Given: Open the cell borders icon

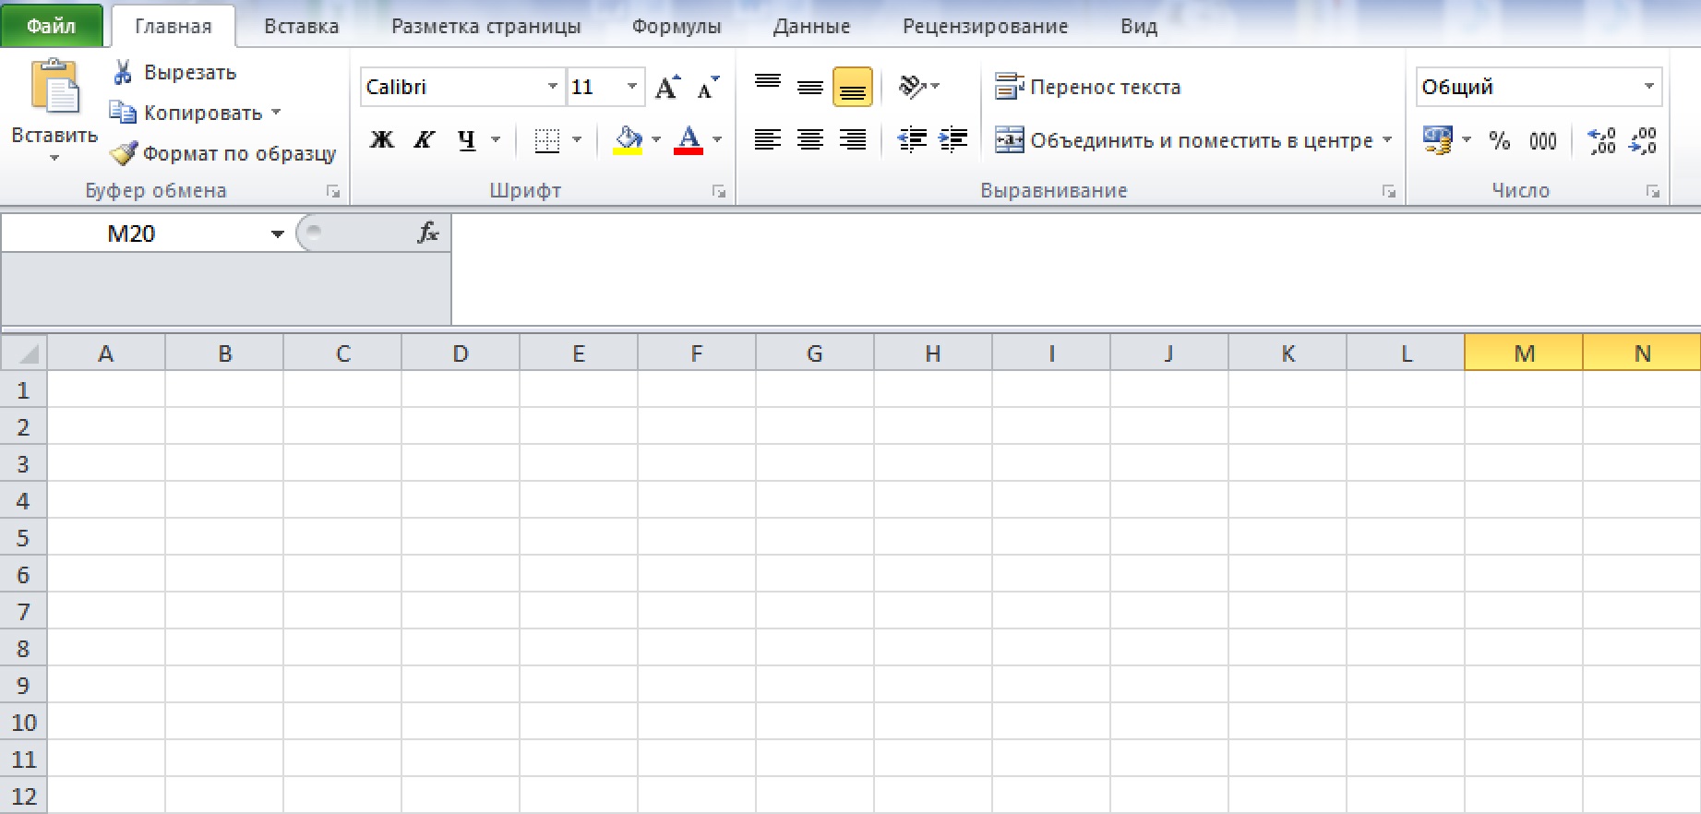Looking at the screenshot, I should coord(547,140).
